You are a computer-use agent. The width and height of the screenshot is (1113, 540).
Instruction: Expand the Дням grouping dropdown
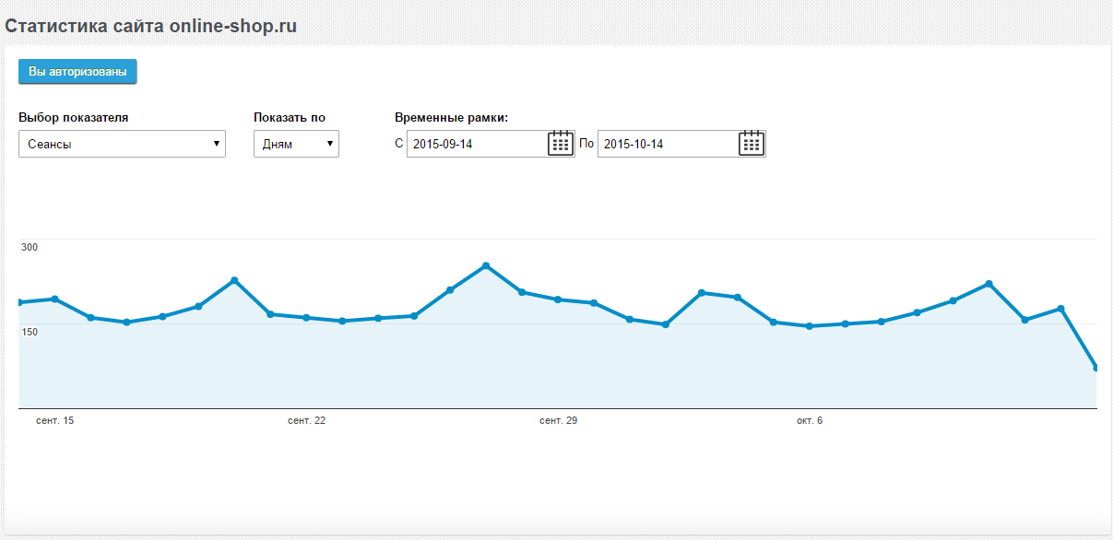point(296,144)
